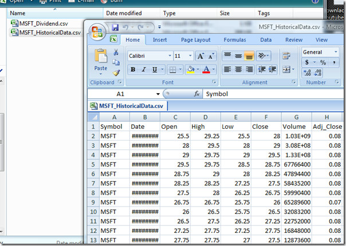Top-align the cell contents
Image resolution: width=346 pixels, height=246 pixels.
coord(227,55)
